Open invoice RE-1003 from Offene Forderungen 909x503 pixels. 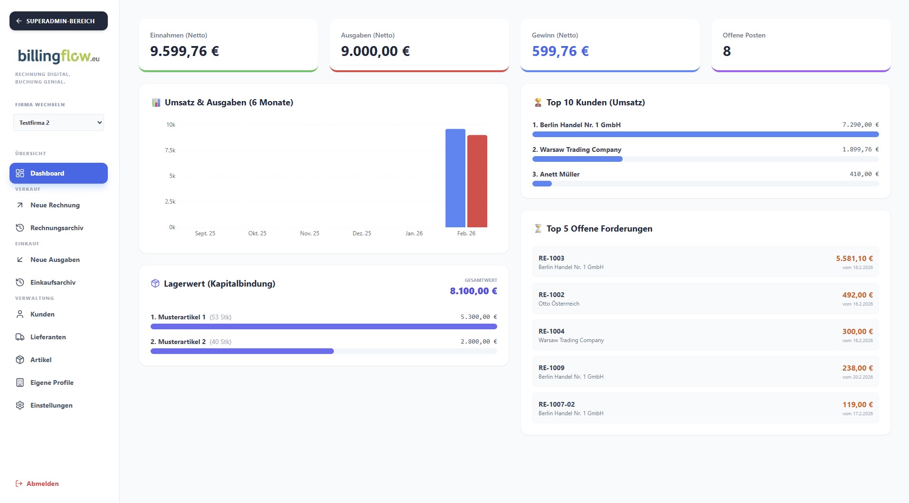[705, 262]
